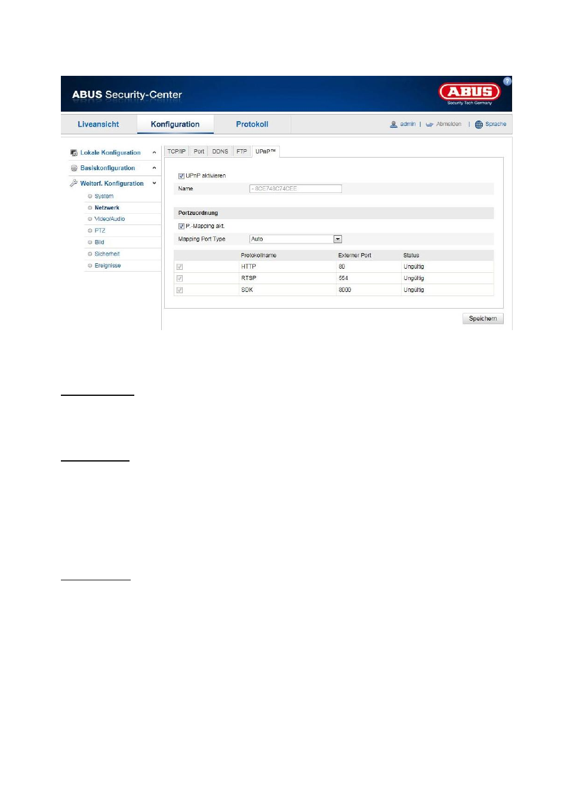
Task: Click the ABUS logo
Action: [x=470, y=92]
